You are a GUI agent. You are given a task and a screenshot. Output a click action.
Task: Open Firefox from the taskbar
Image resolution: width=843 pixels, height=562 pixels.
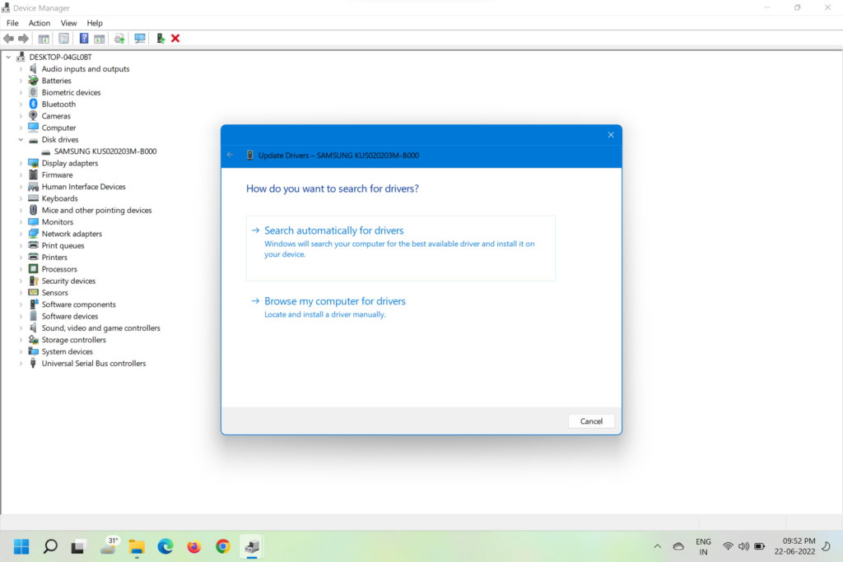click(x=194, y=546)
